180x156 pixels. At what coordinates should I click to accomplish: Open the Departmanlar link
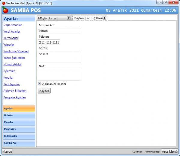click(13, 25)
